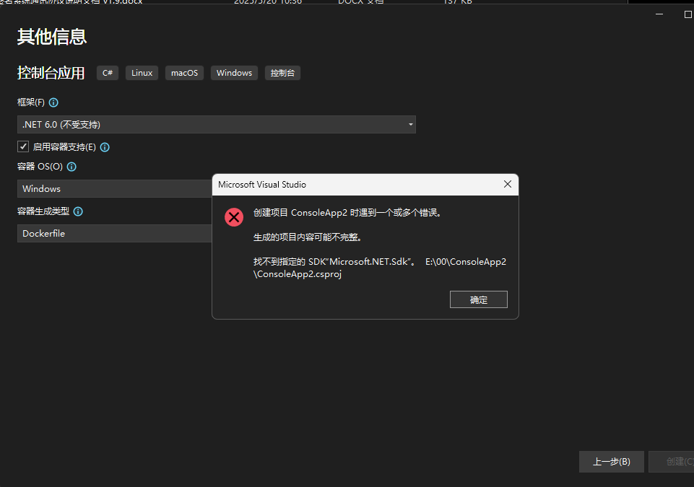Image resolution: width=694 pixels, height=487 pixels.
Task: Toggle the enable container support checkbox
Action: tap(23, 146)
